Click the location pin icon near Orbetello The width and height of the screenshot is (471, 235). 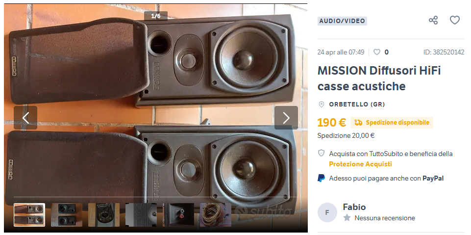point(322,104)
